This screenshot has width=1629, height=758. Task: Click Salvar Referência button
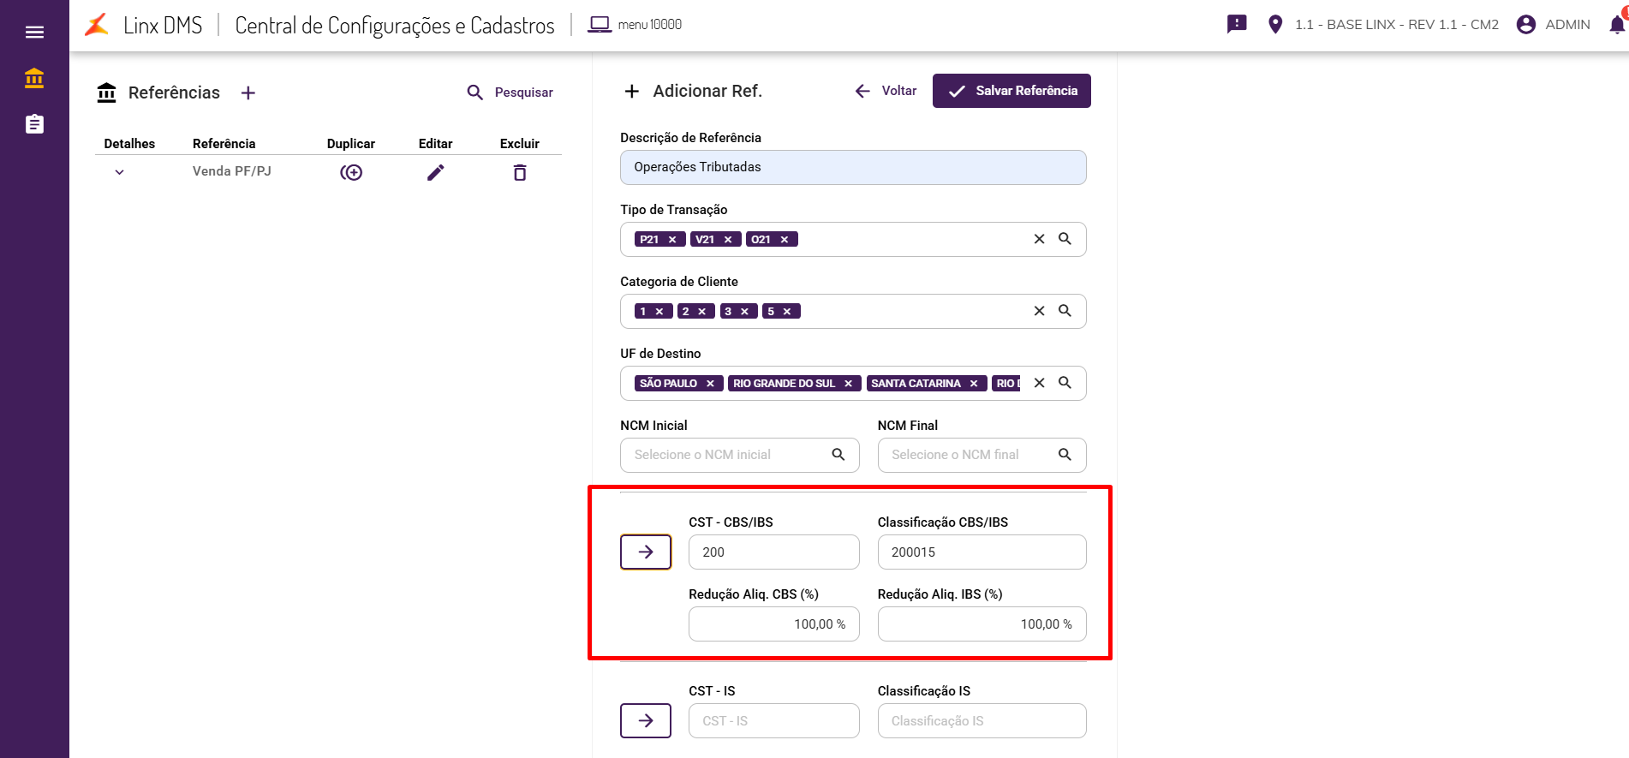pyautogui.click(x=1011, y=91)
